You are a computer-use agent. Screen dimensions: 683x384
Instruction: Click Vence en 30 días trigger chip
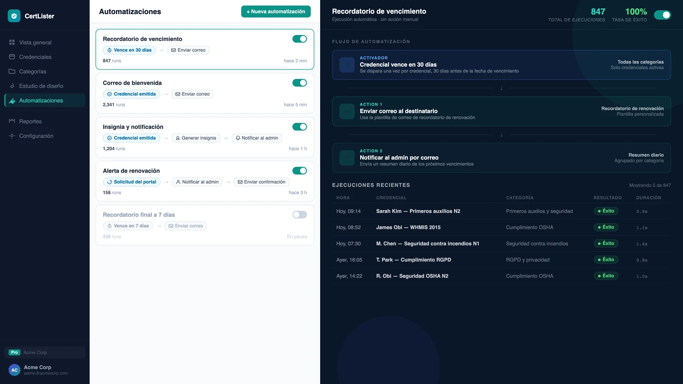[x=129, y=50]
